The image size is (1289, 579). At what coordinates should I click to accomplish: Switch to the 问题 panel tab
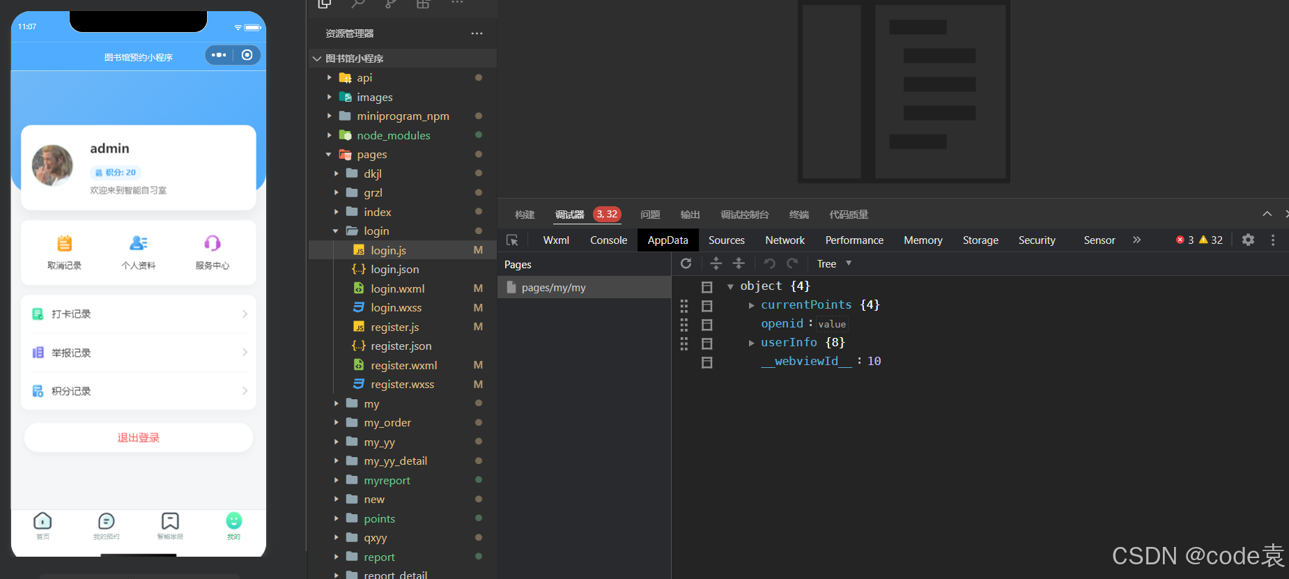[650, 215]
